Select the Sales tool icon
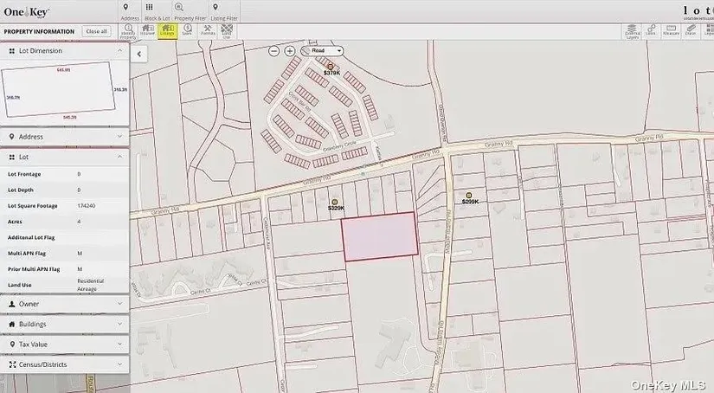714x393 pixels. point(187,31)
